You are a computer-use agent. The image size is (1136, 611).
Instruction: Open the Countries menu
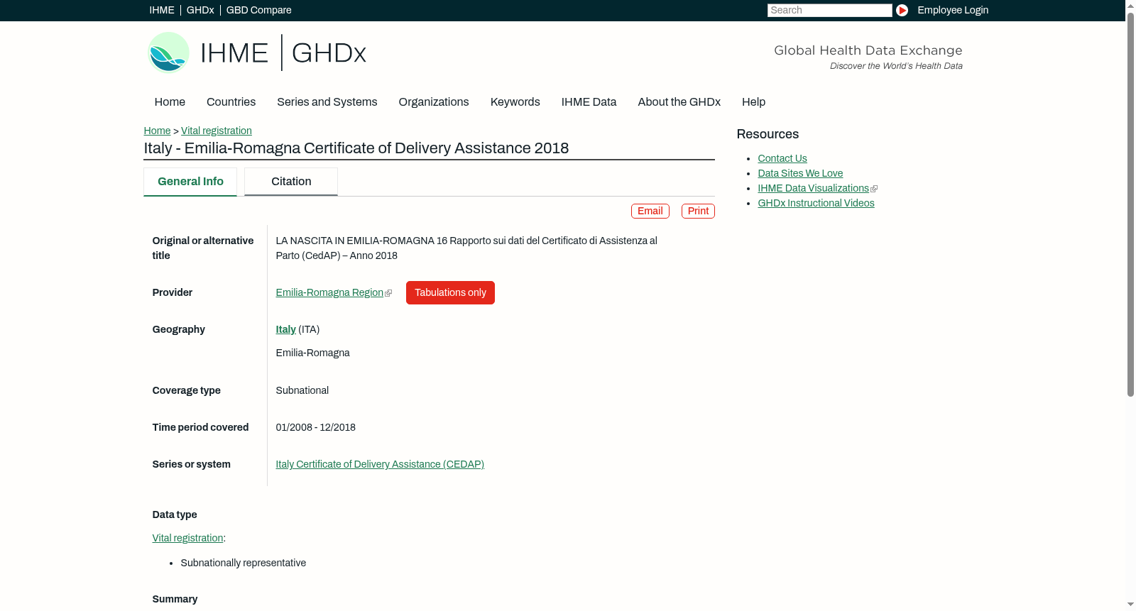pyautogui.click(x=231, y=102)
